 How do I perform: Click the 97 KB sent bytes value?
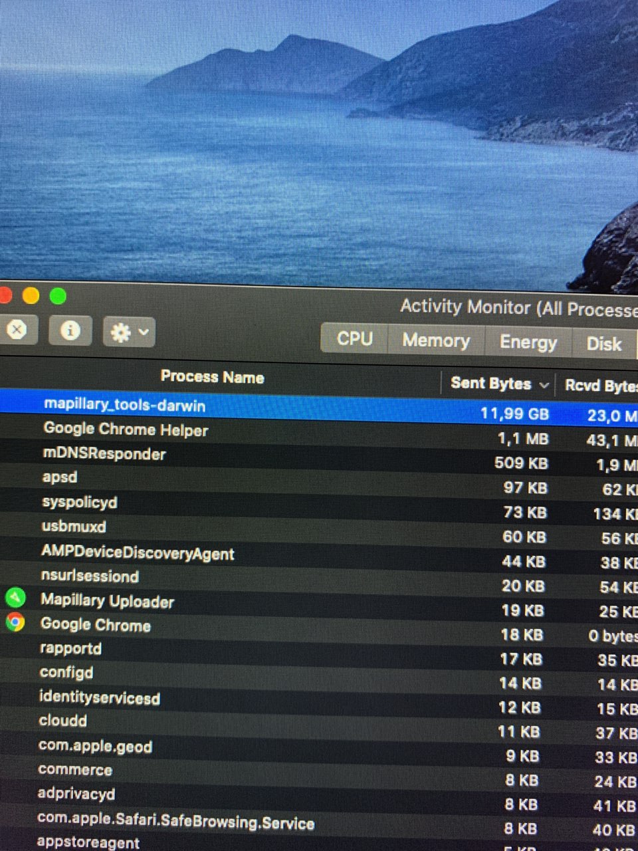coord(525,487)
